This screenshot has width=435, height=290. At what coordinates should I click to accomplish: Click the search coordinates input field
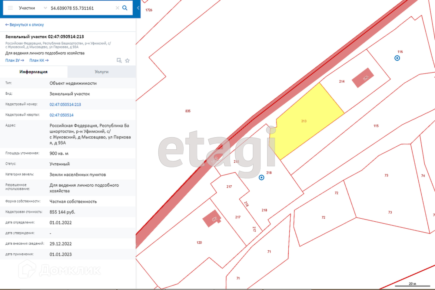click(82, 8)
